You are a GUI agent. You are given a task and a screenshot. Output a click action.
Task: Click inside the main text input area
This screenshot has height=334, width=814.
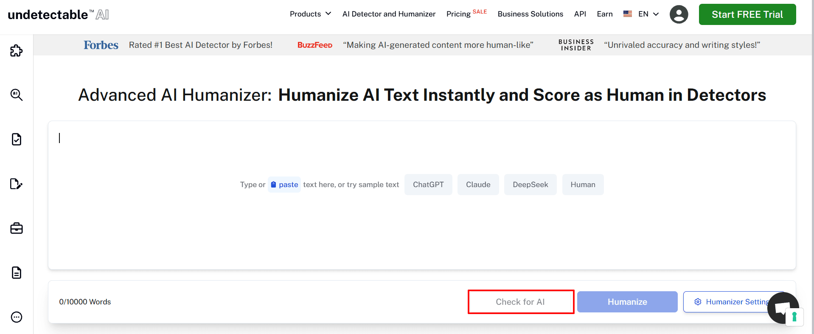coord(422,195)
